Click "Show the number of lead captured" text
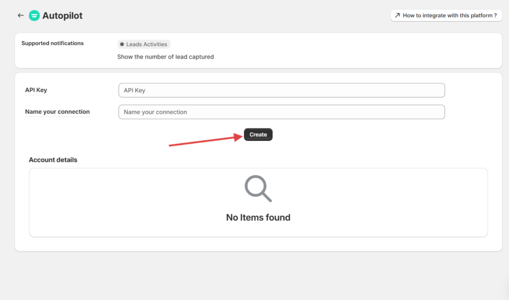 166,57
